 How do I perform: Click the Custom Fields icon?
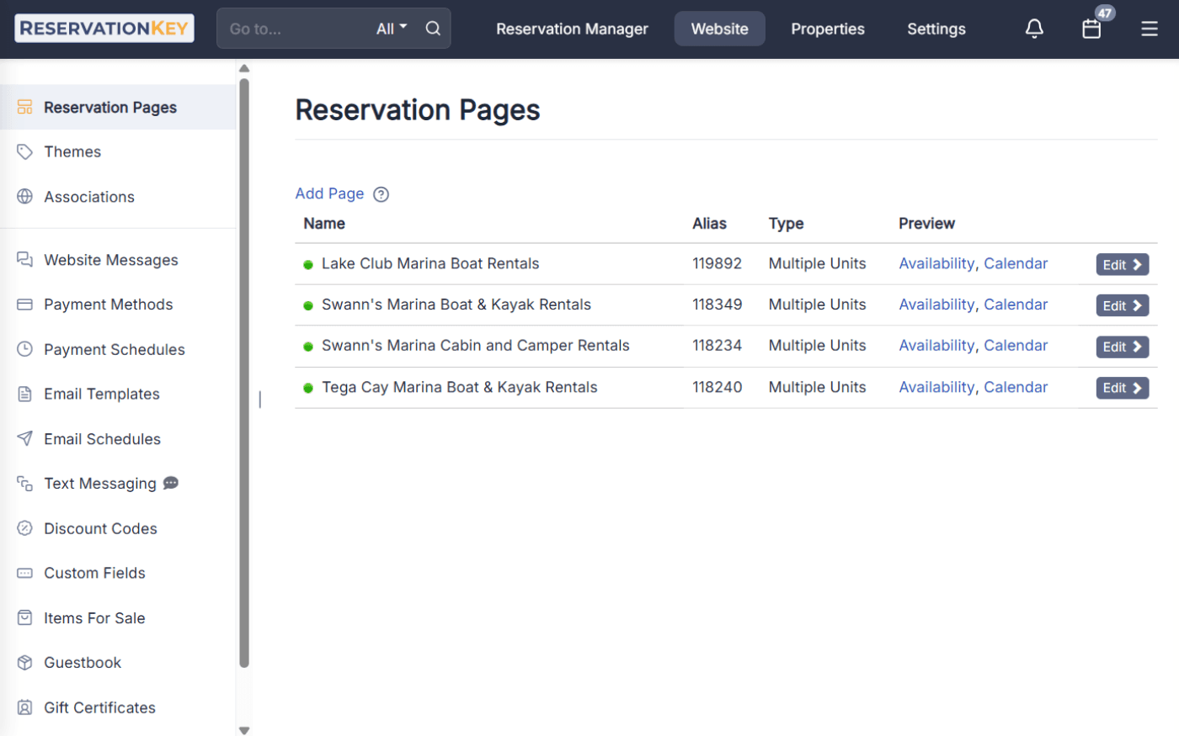(25, 573)
